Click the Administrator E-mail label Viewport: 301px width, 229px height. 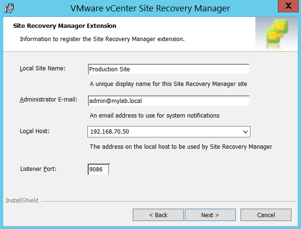pyautogui.click(x=45, y=100)
